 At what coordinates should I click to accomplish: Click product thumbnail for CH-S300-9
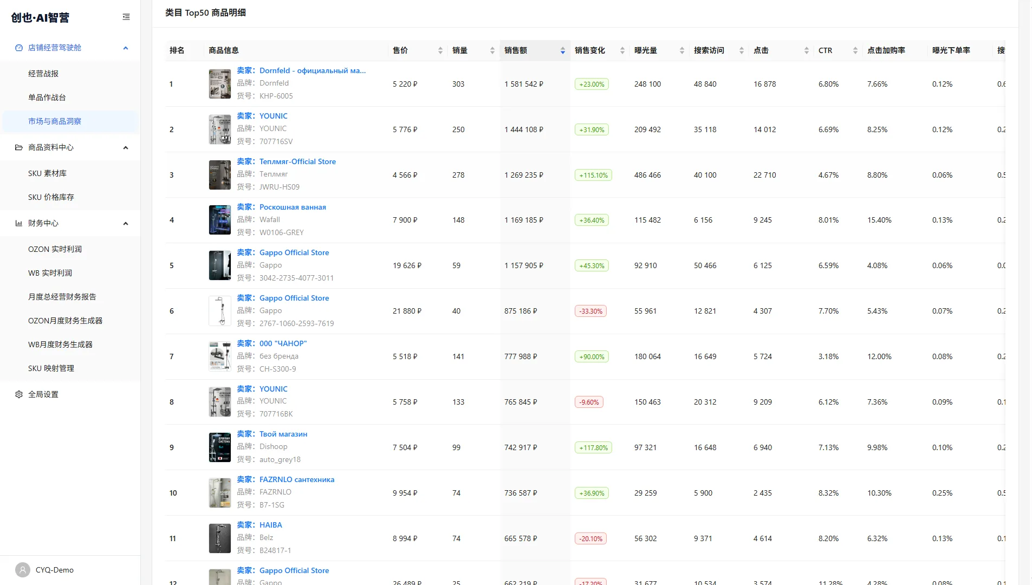point(220,356)
